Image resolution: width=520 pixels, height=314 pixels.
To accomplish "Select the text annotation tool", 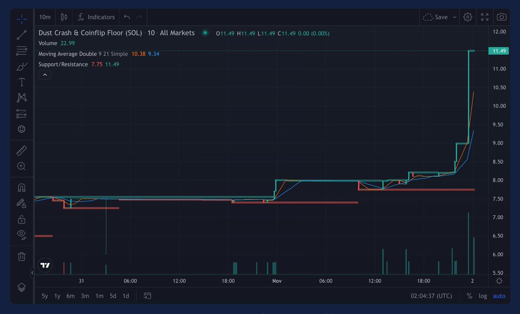I will [x=22, y=82].
